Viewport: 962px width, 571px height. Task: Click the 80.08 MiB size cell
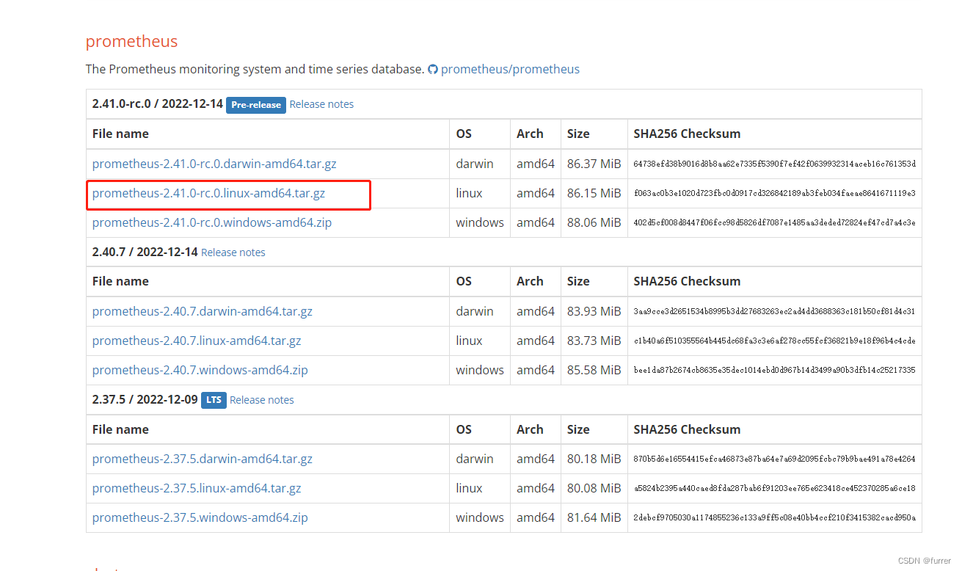[594, 488]
